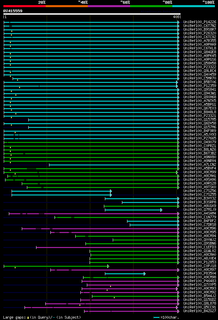Viewport: 218px width, 320px height.
Task: Select label UniRef100_P12853
Action: [200, 262]
